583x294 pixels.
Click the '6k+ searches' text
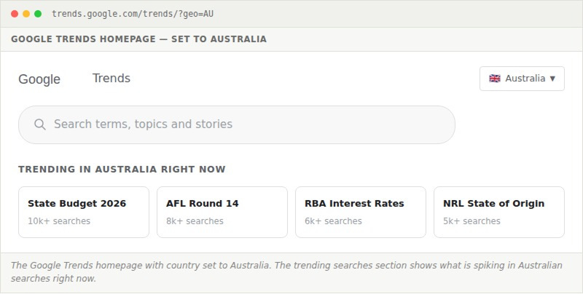[334, 221]
